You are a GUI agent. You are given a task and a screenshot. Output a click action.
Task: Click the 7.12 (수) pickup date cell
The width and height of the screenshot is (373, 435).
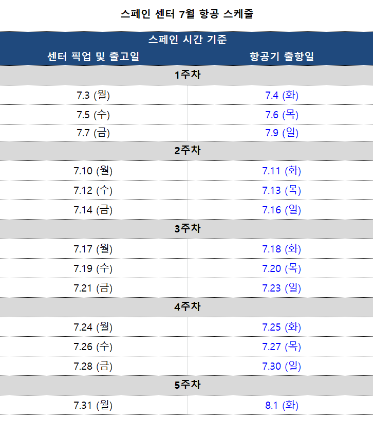pos(94,190)
